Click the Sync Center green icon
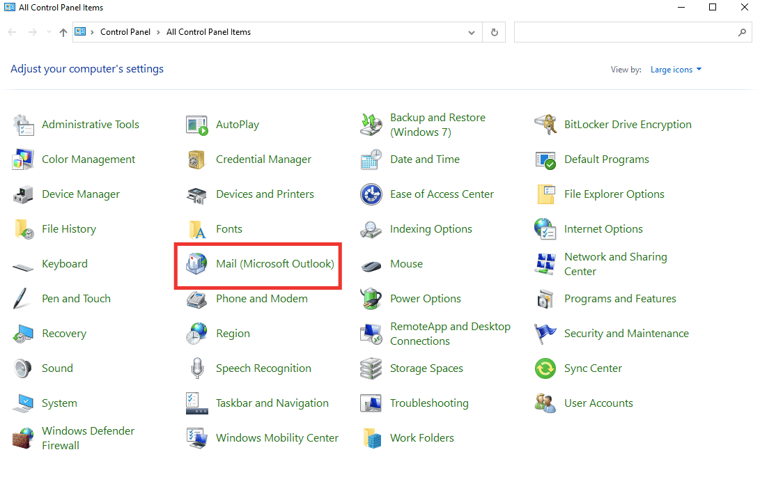The height and width of the screenshot is (482, 760). (x=545, y=368)
